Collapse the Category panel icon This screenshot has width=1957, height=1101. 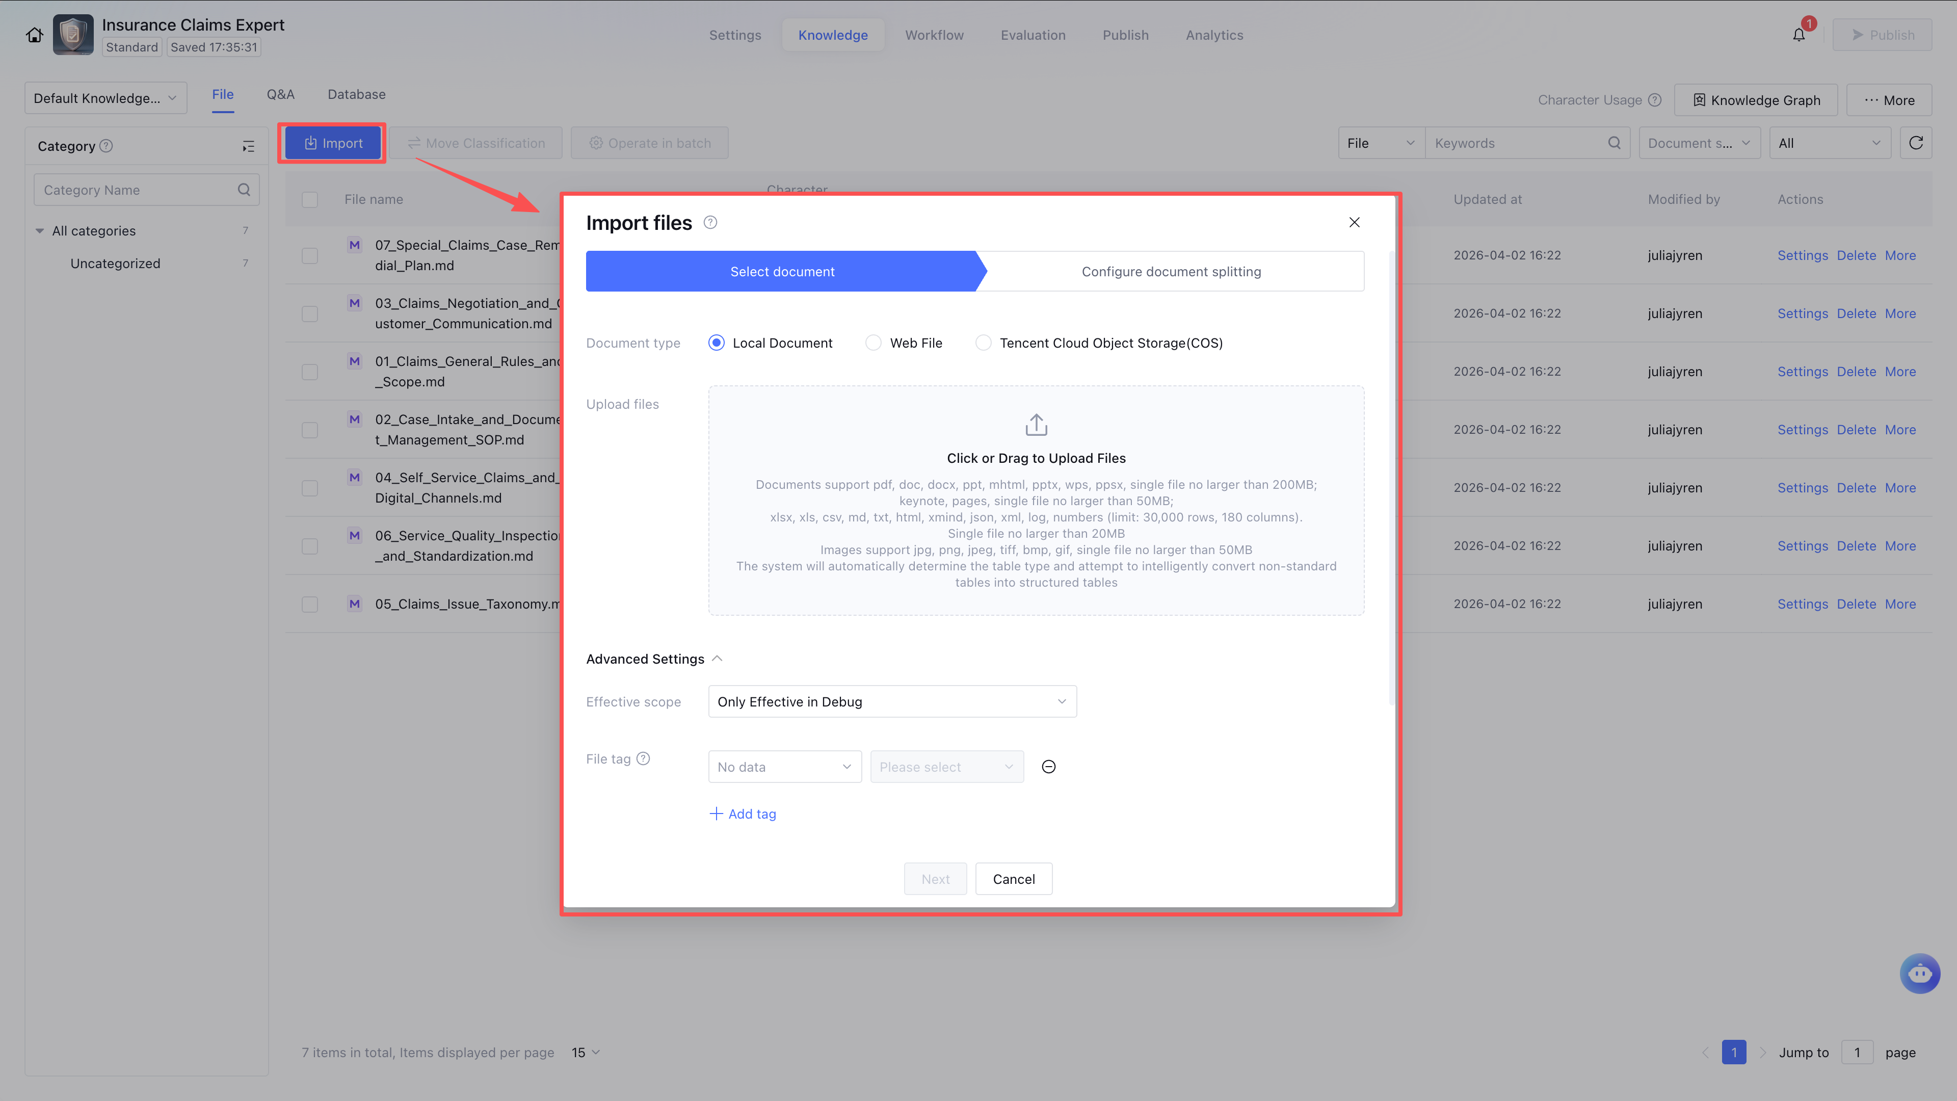pyautogui.click(x=248, y=147)
